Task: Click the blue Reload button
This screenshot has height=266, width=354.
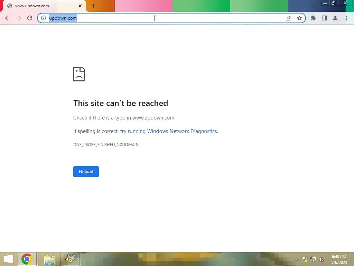Action: point(86,171)
